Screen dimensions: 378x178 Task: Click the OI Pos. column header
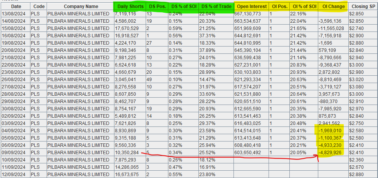pyautogui.click(x=279, y=7)
